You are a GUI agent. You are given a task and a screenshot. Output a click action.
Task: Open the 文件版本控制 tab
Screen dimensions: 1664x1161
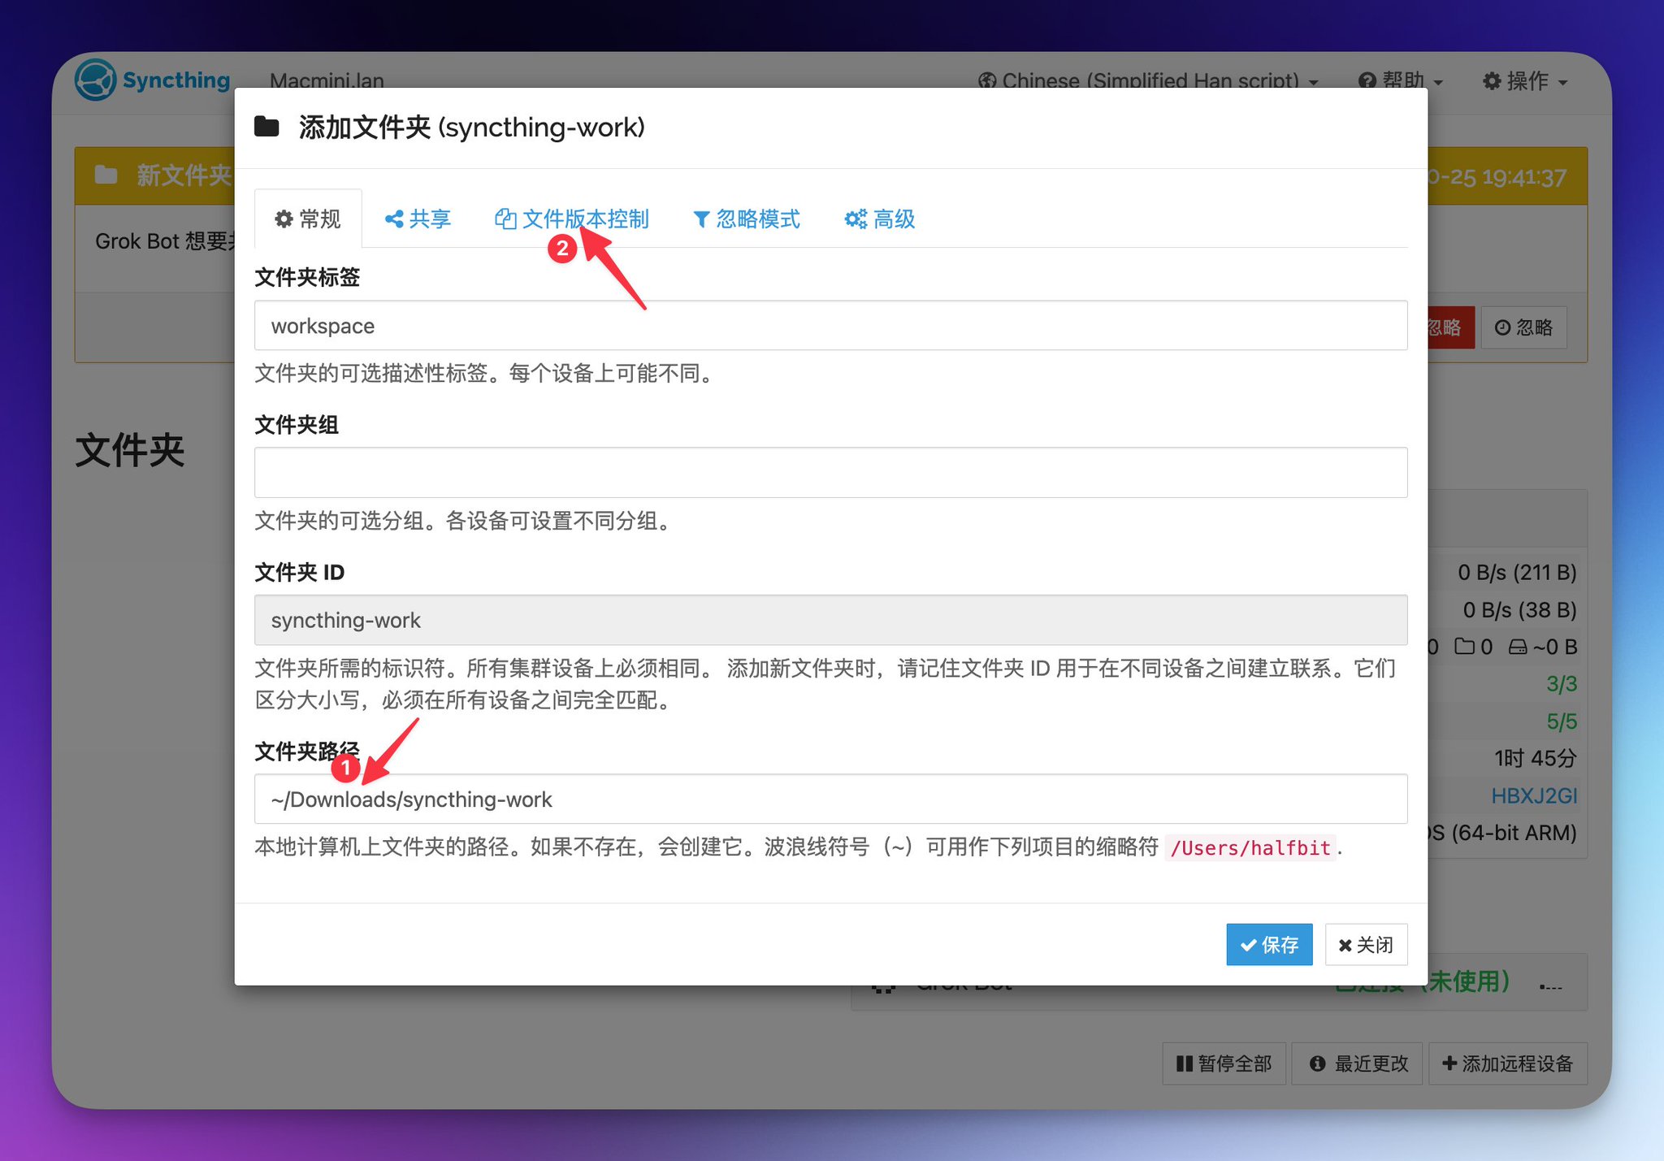[571, 219]
